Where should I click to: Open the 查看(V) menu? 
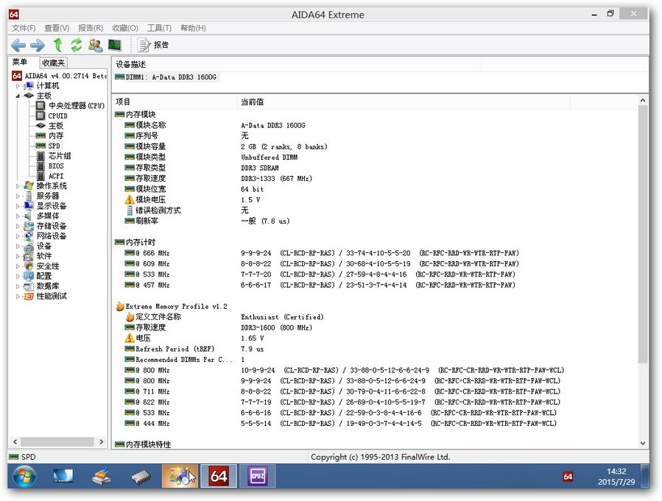pyautogui.click(x=57, y=28)
